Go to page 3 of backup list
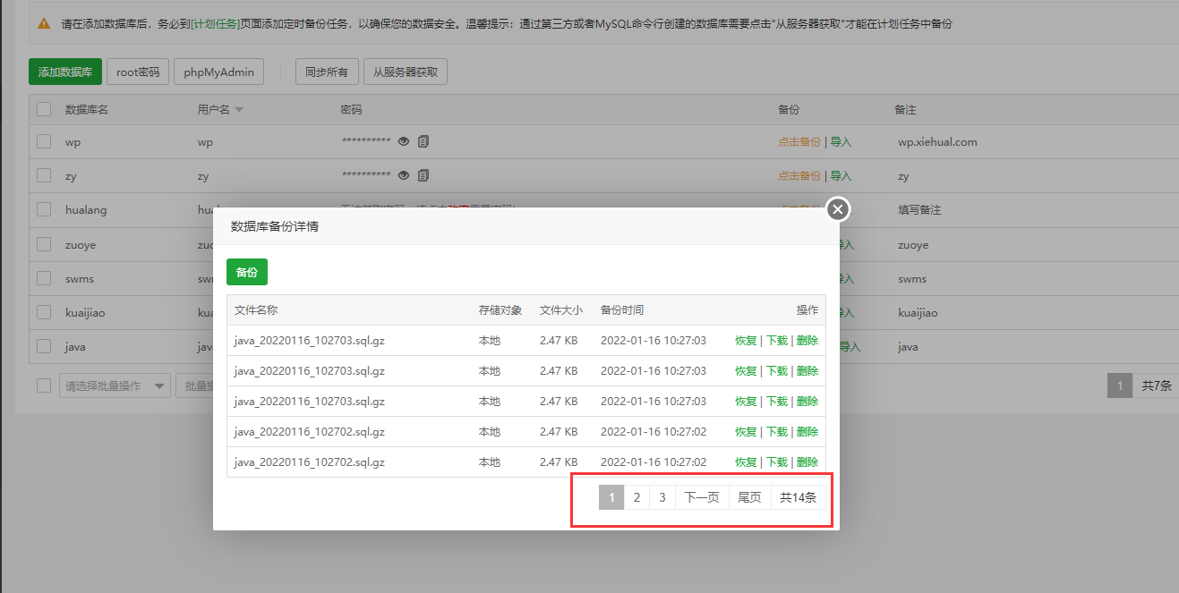 [x=662, y=497]
